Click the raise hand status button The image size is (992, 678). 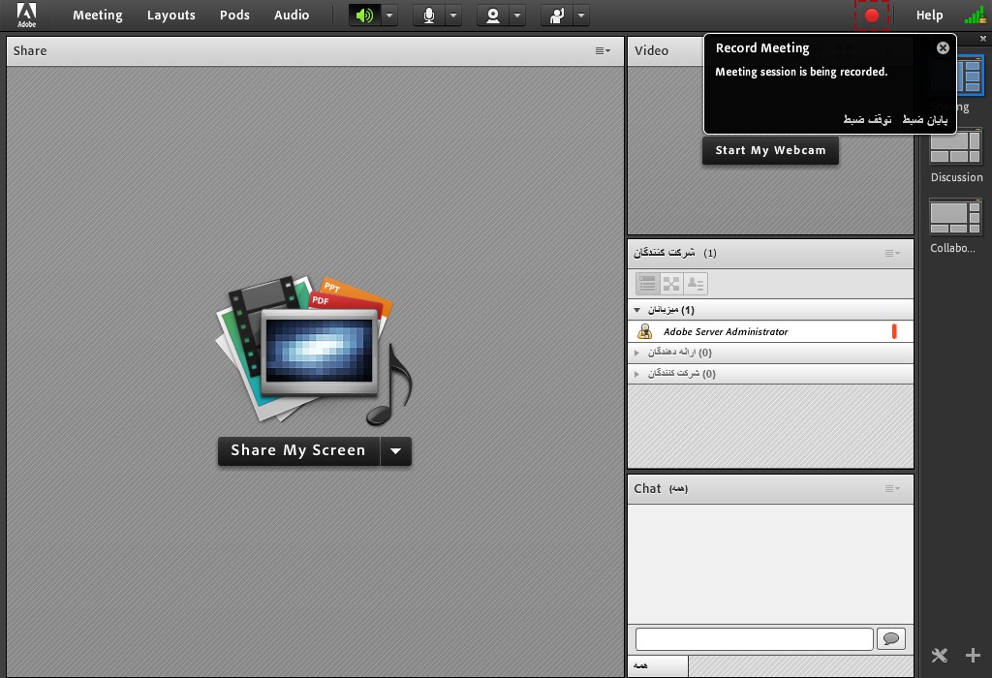(x=557, y=15)
